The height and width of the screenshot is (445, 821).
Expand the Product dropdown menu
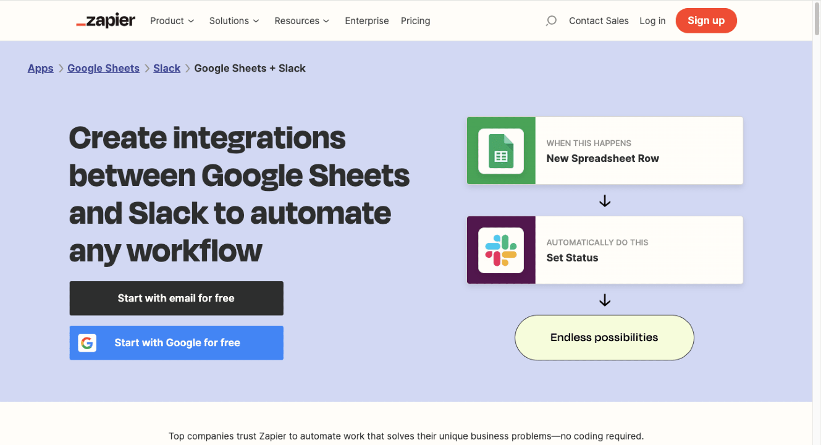click(172, 21)
